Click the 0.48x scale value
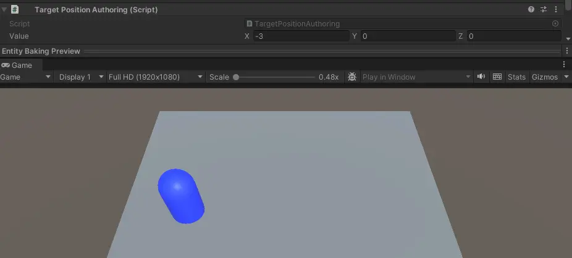This screenshot has height=258, width=572. (x=329, y=77)
